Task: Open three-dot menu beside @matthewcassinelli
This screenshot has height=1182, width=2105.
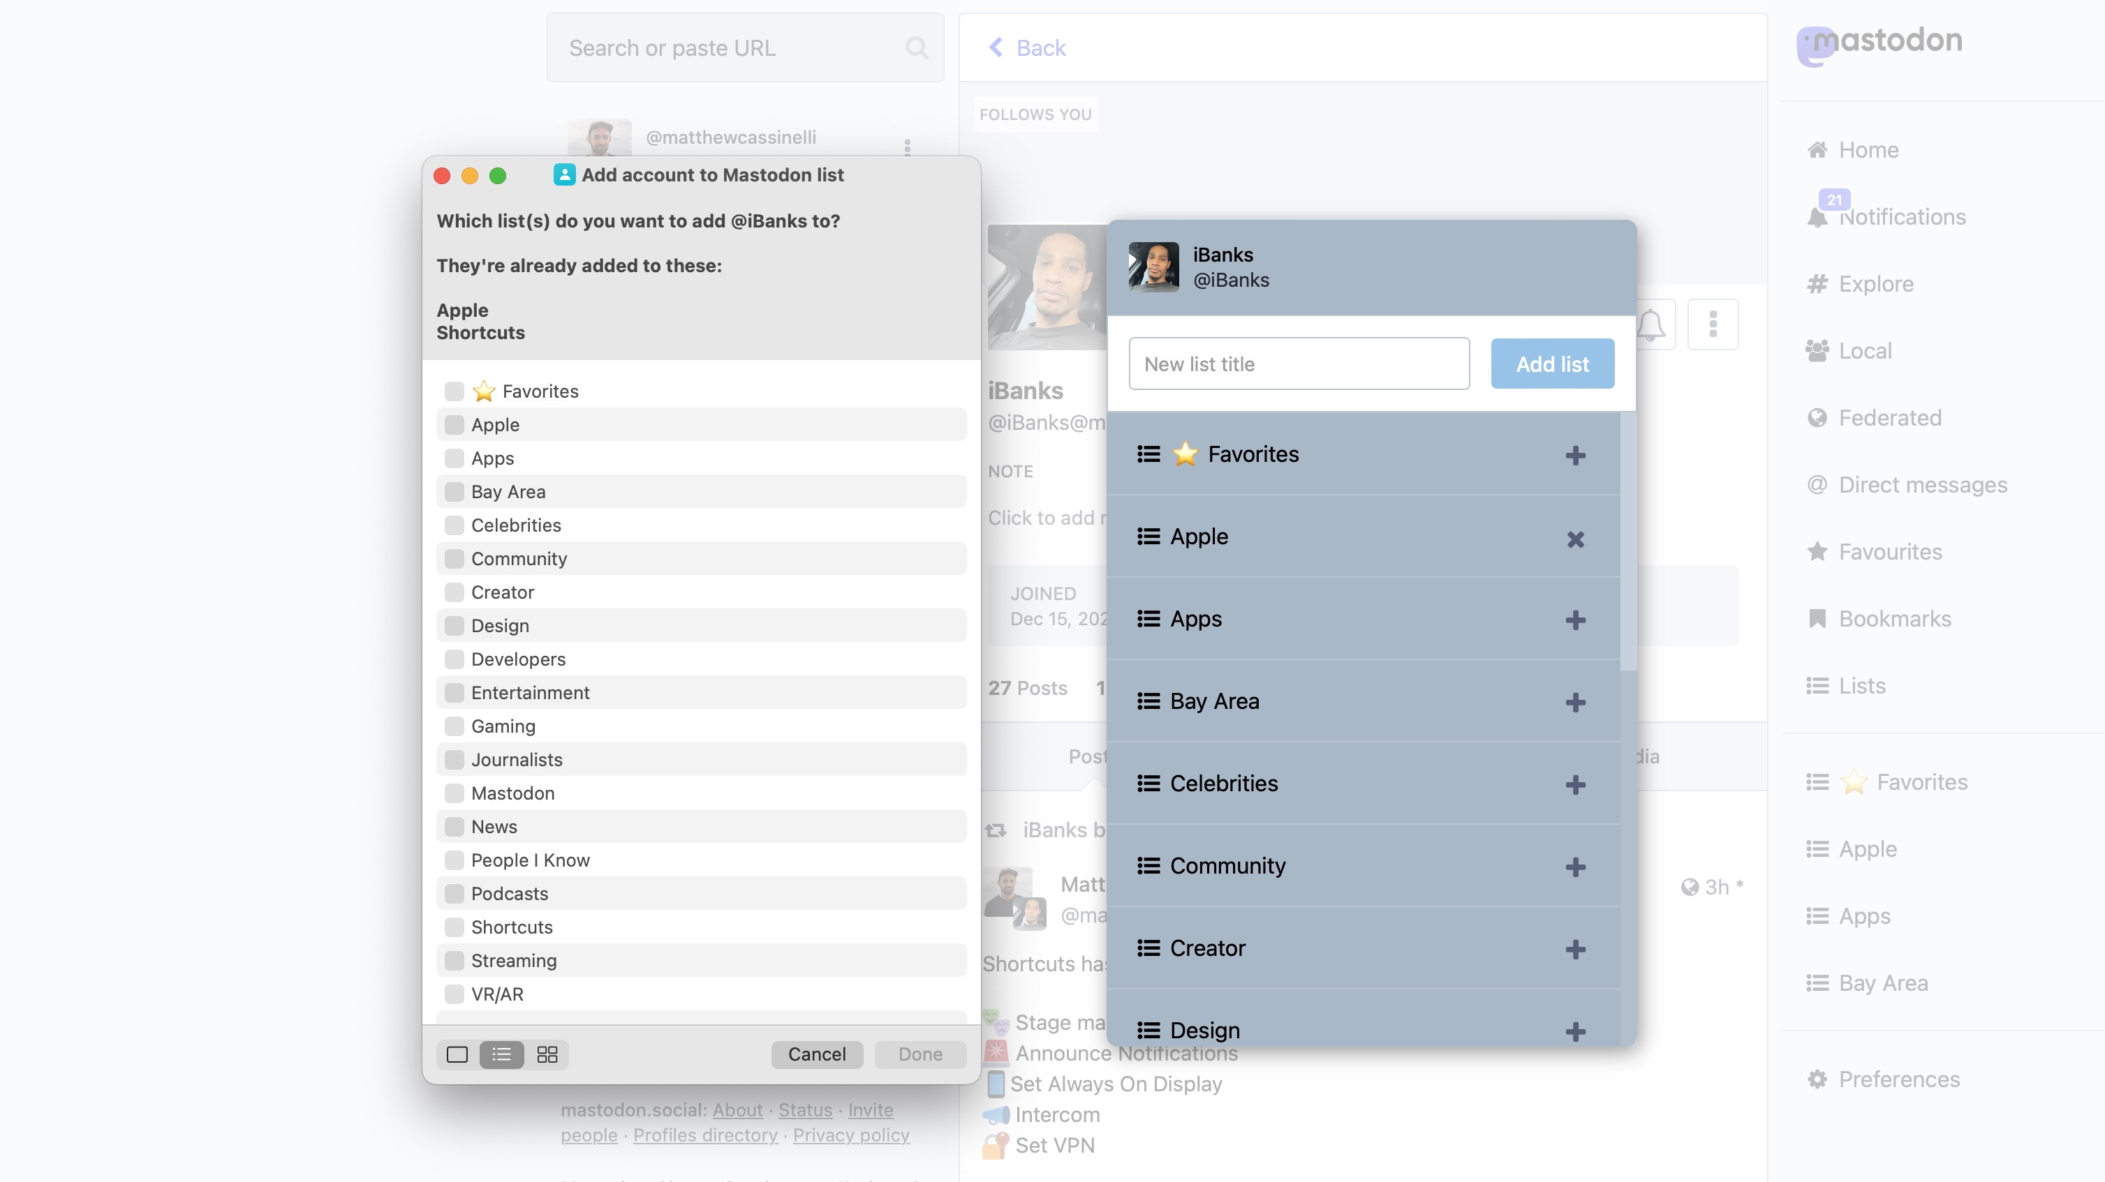Action: 907,147
